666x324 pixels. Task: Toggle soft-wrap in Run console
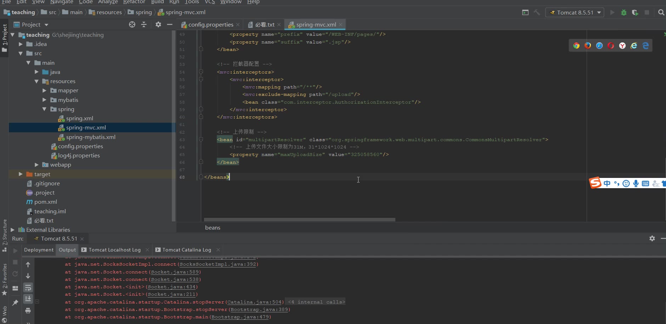coord(28,288)
